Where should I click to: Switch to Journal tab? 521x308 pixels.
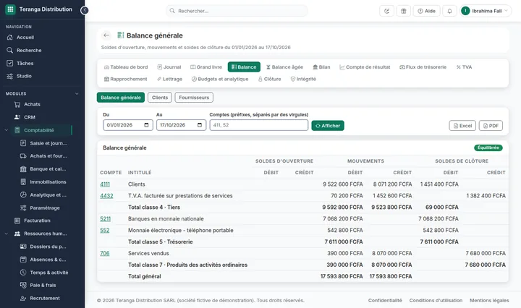(169, 67)
